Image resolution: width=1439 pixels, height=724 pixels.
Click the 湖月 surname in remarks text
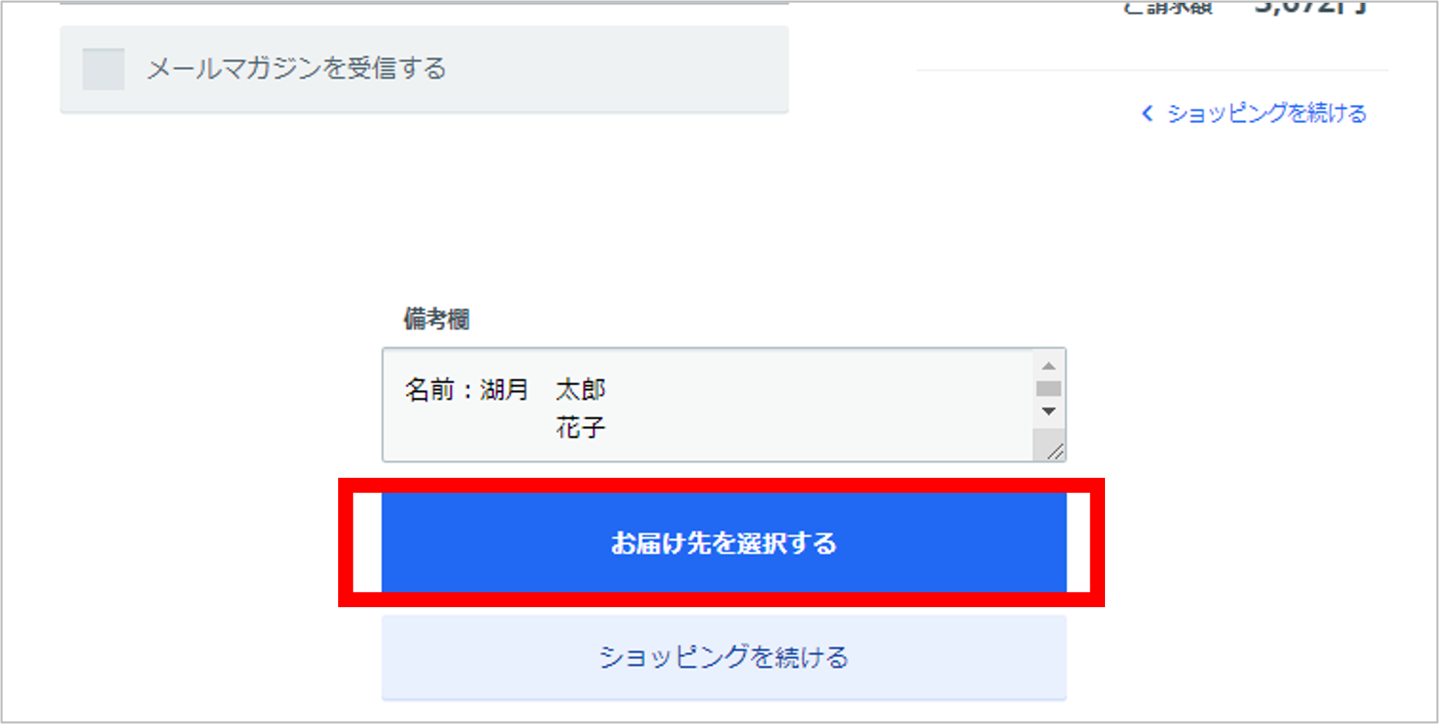pos(504,390)
